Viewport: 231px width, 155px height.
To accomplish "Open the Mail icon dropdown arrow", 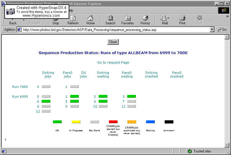I will 168,18.
